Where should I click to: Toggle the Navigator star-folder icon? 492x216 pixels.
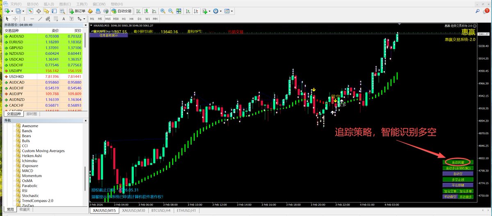[x=46, y=11]
